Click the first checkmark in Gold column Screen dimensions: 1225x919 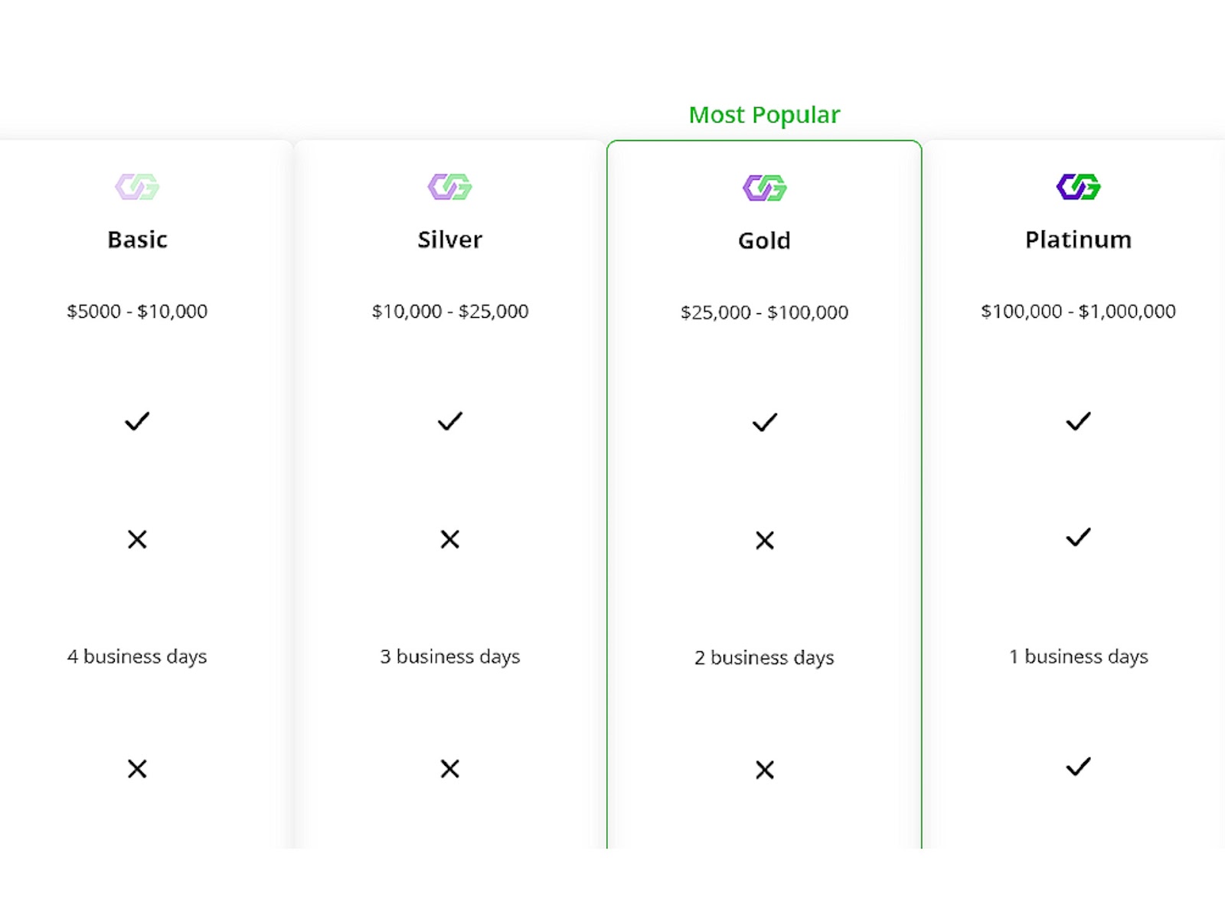click(764, 422)
